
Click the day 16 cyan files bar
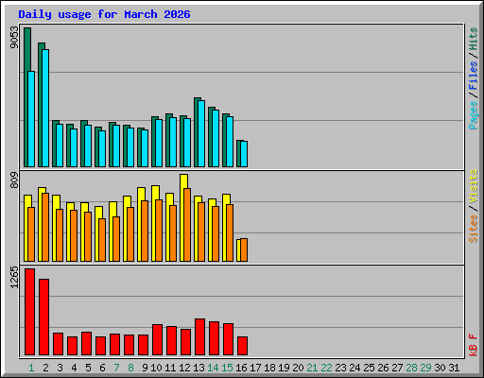point(244,154)
